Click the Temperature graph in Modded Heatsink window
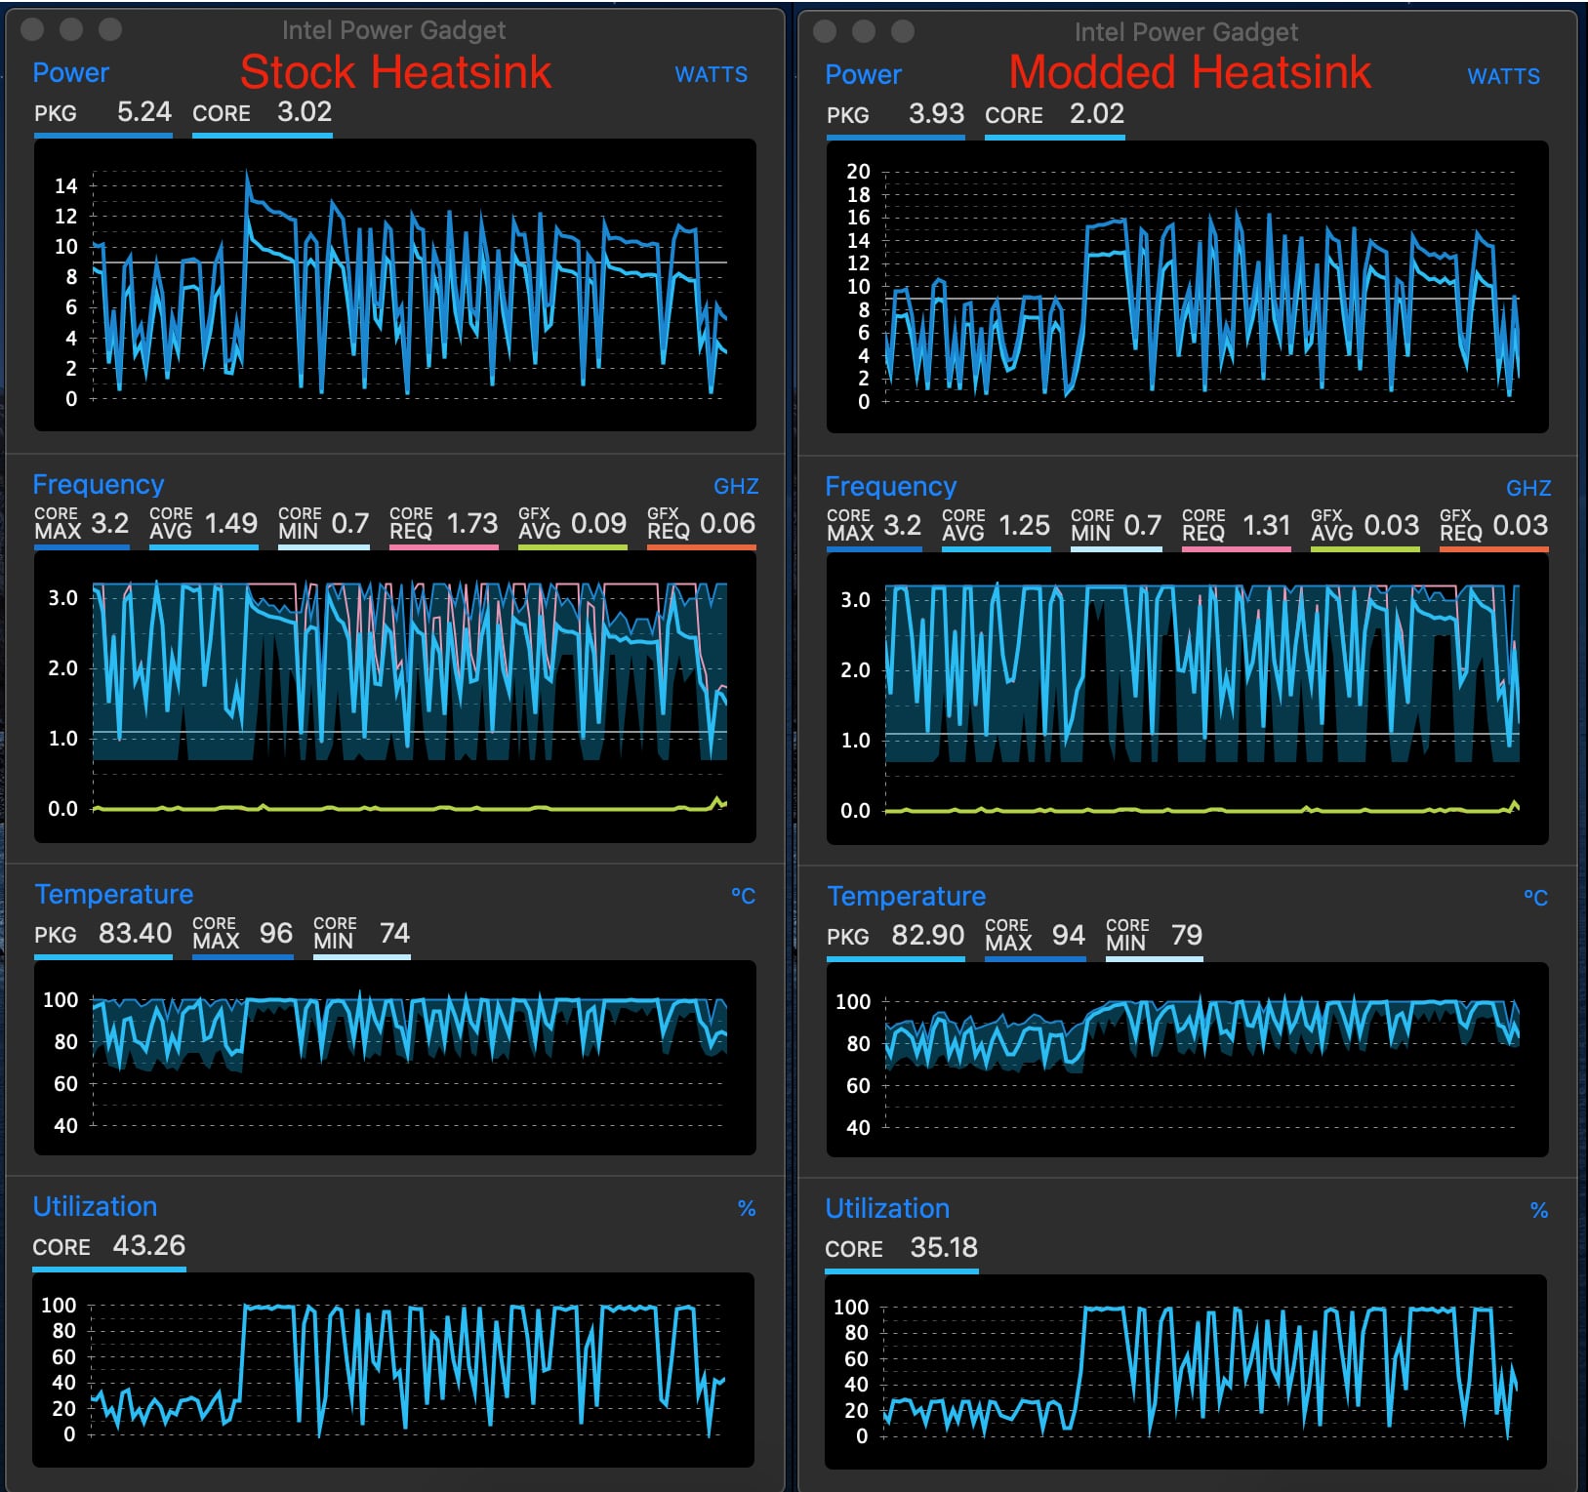This screenshot has height=1492, width=1588. pyautogui.click(x=1188, y=1060)
